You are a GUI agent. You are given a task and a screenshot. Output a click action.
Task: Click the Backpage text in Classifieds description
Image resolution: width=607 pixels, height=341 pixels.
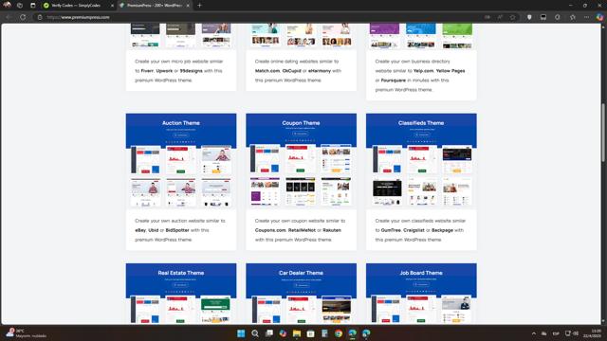pyautogui.click(x=442, y=230)
